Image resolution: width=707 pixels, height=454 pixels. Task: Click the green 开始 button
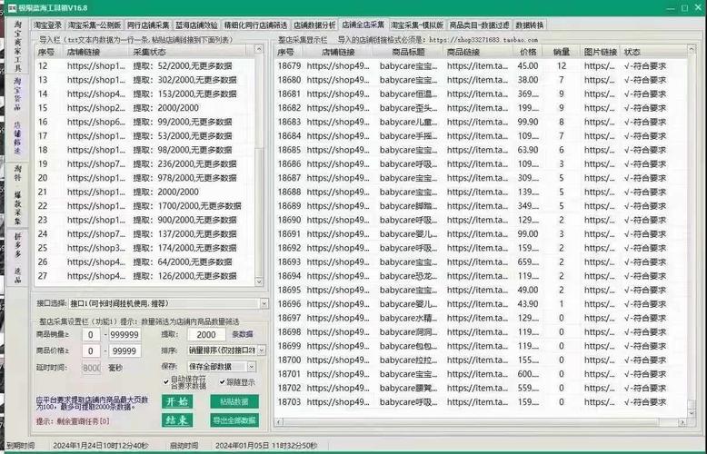[178, 401]
